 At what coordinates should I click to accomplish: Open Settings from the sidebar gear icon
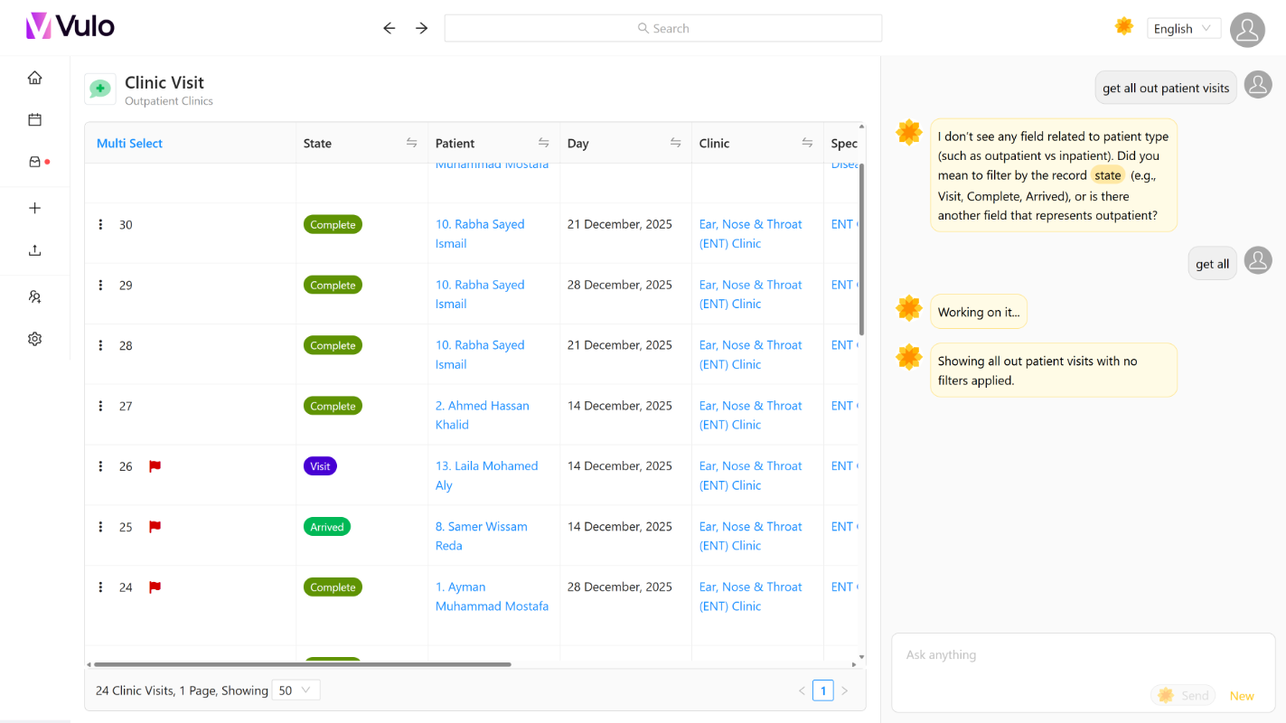click(34, 338)
